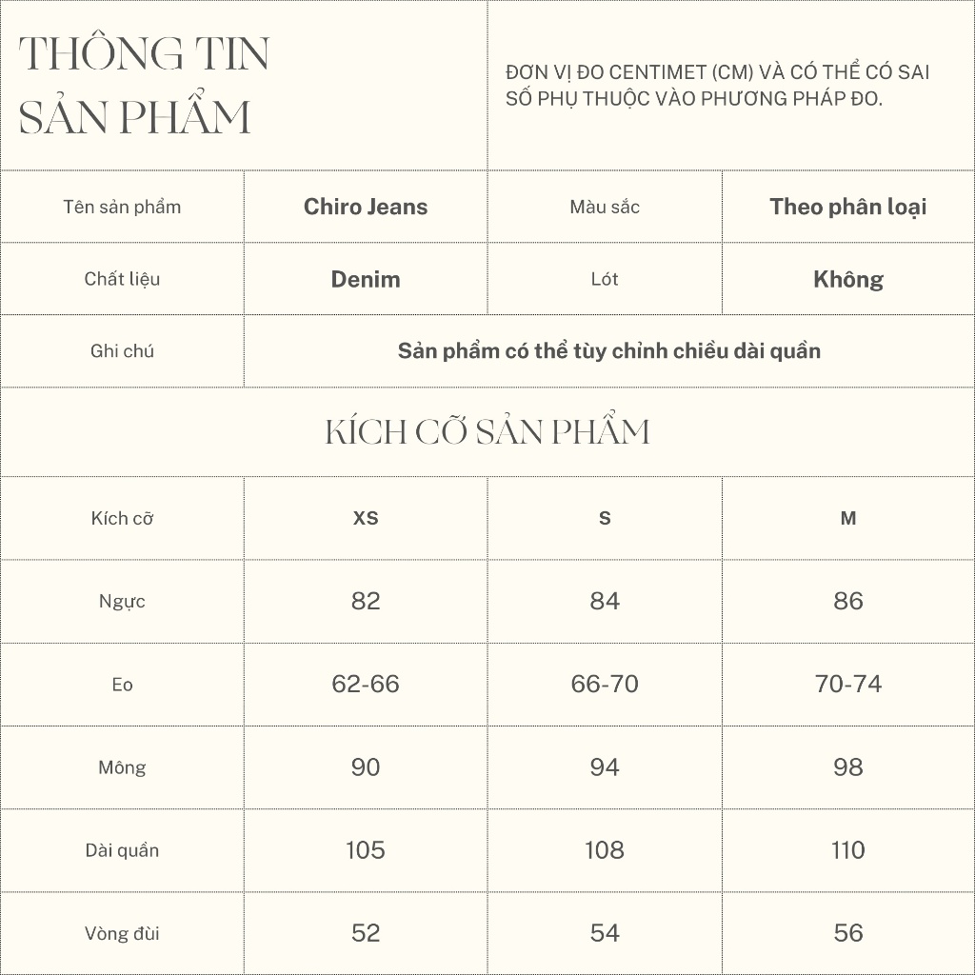975x975 pixels.
Task: Click the Eo value 70-74
Action: point(848,684)
